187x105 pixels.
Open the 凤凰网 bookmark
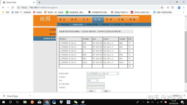[x=37, y=12]
